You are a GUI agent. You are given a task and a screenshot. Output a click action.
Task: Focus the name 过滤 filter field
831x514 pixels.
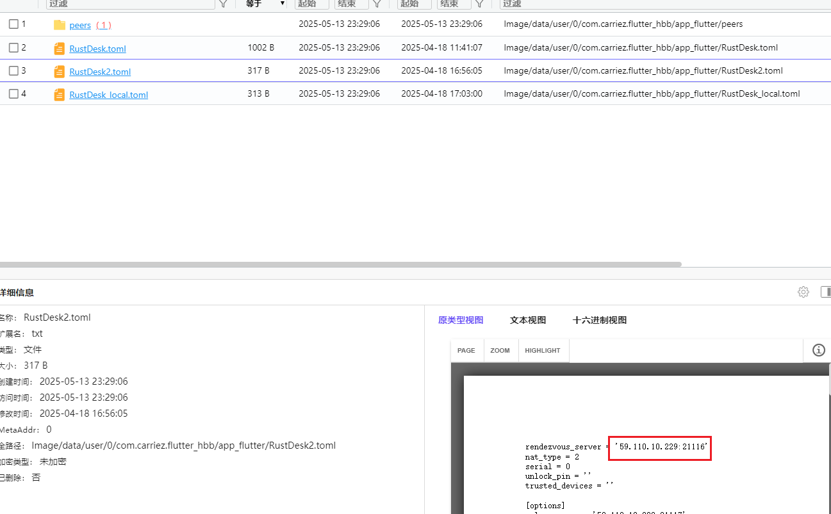pos(131,4)
